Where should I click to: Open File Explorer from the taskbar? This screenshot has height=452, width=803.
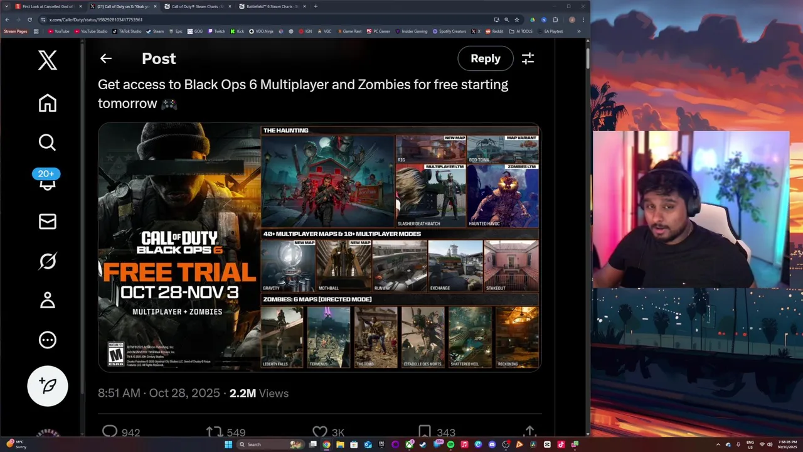[x=340, y=444]
